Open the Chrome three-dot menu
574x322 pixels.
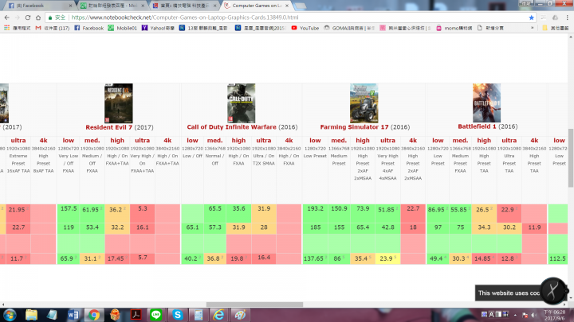[x=567, y=17]
